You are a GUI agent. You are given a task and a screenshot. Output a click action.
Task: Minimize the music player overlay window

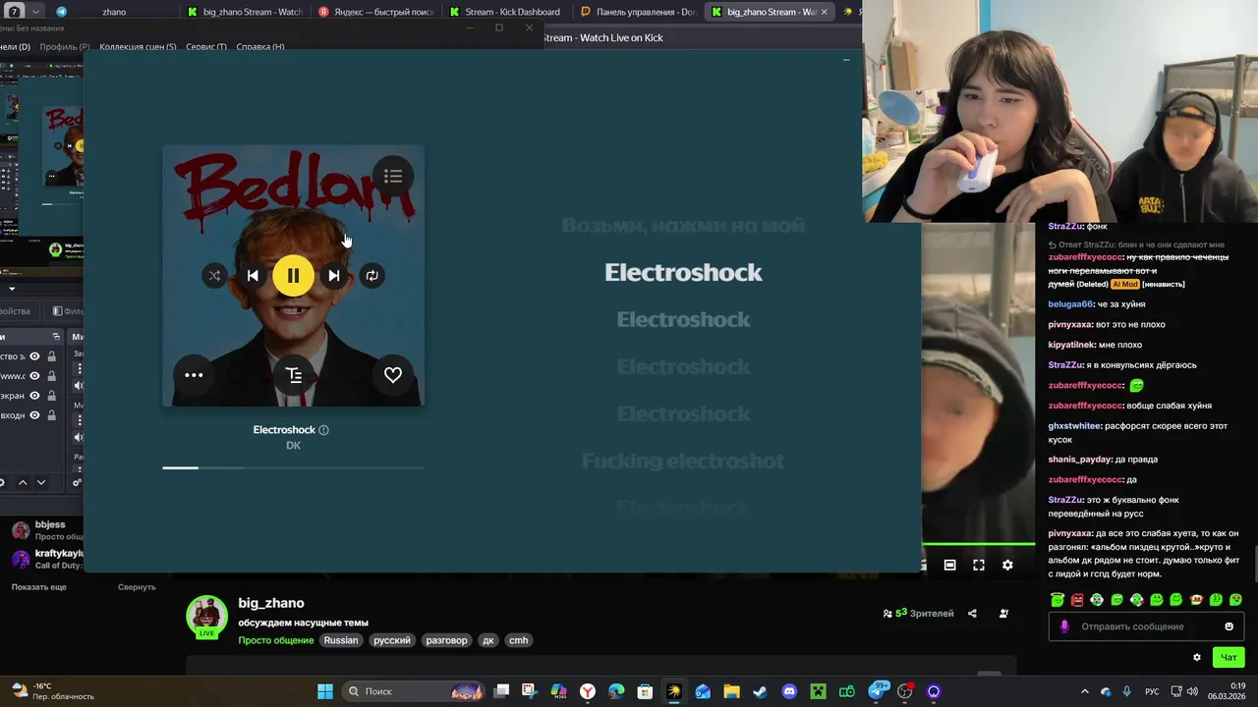coord(846,60)
